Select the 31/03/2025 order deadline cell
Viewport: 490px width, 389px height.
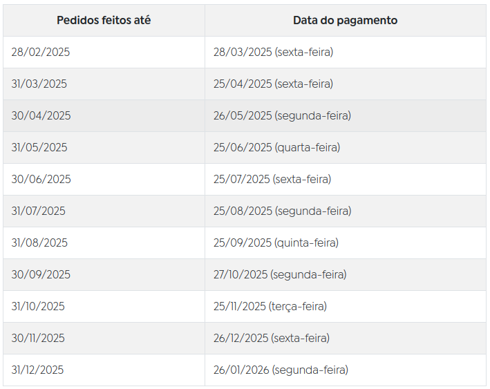tap(39, 84)
